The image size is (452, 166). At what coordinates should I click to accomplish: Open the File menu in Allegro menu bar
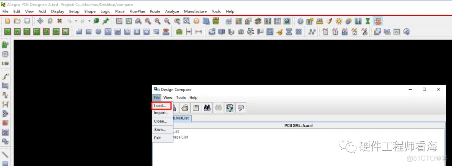[5, 12]
